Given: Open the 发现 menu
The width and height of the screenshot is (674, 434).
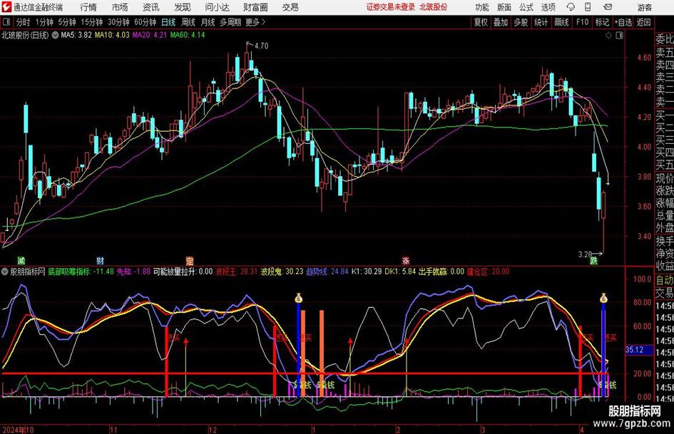Looking at the screenshot, I should click(x=183, y=7).
